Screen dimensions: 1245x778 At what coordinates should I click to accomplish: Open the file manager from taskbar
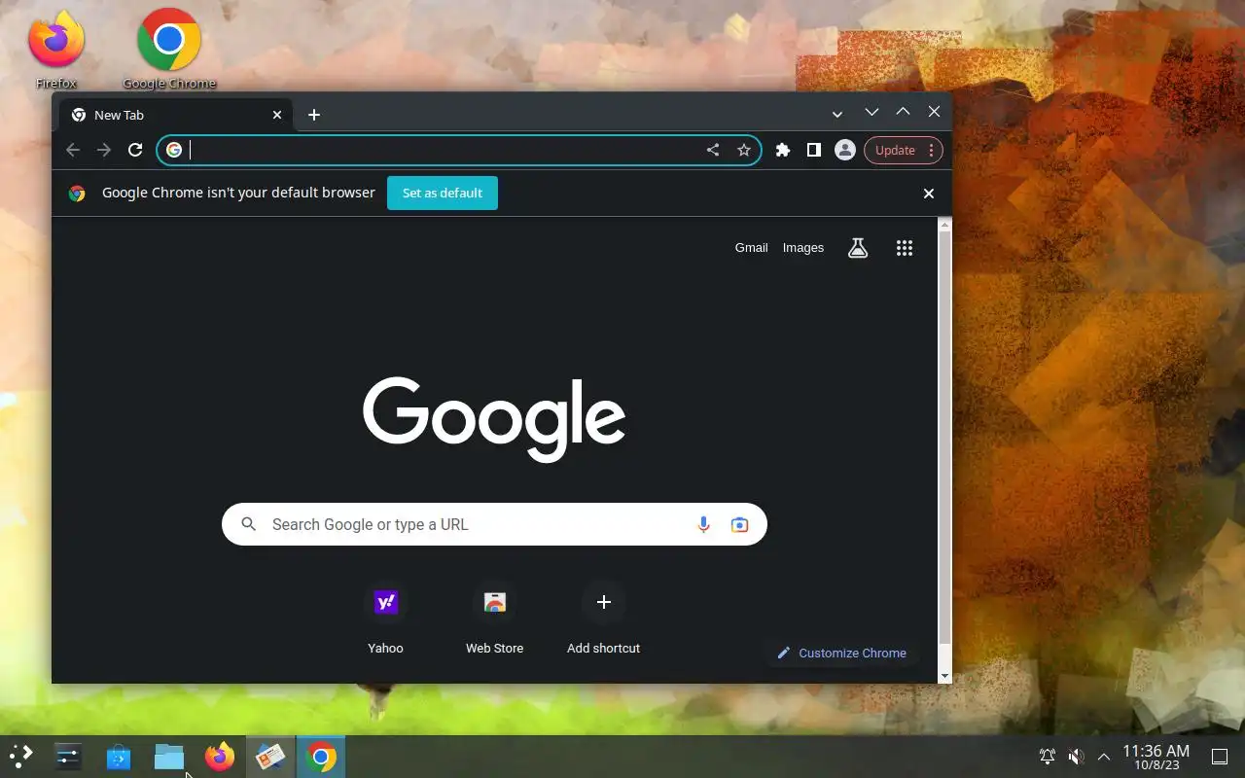(169, 756)
